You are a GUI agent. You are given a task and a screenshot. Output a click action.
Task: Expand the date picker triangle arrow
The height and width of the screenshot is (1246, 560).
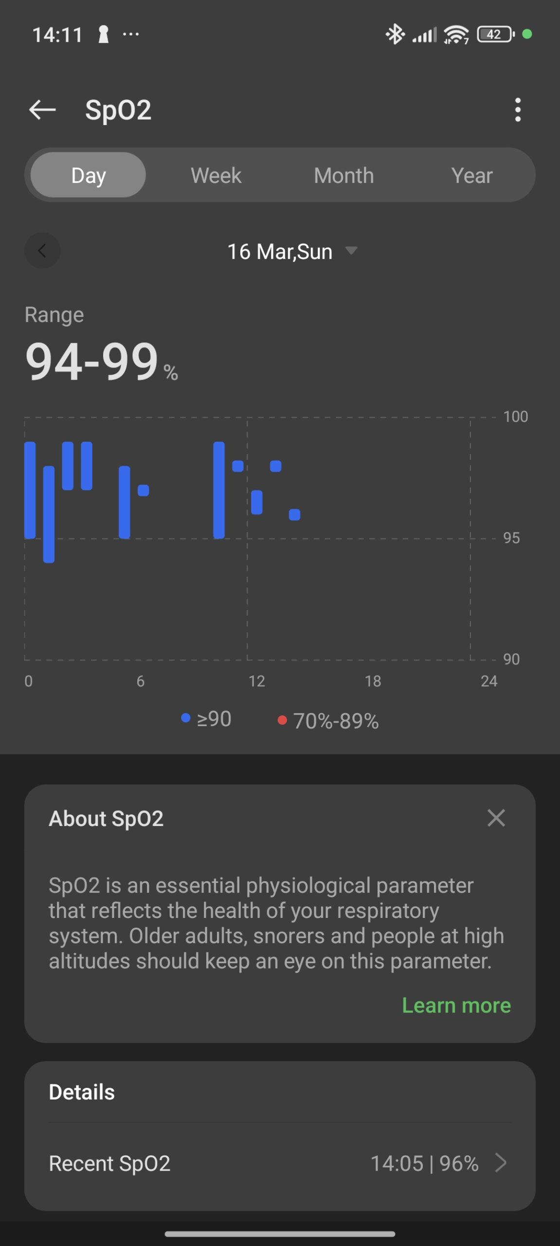(351, 251)
